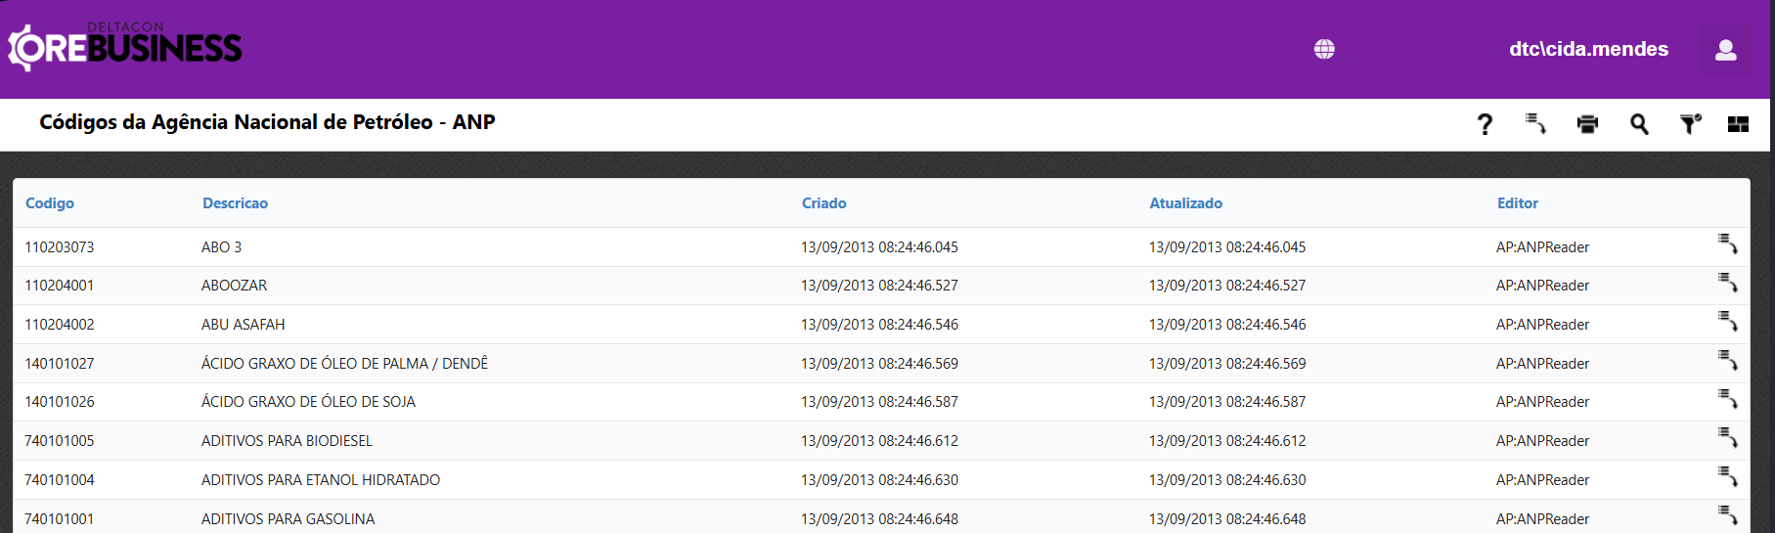
Task: Open search with the magnifier icon
Action: (1639, 124)
